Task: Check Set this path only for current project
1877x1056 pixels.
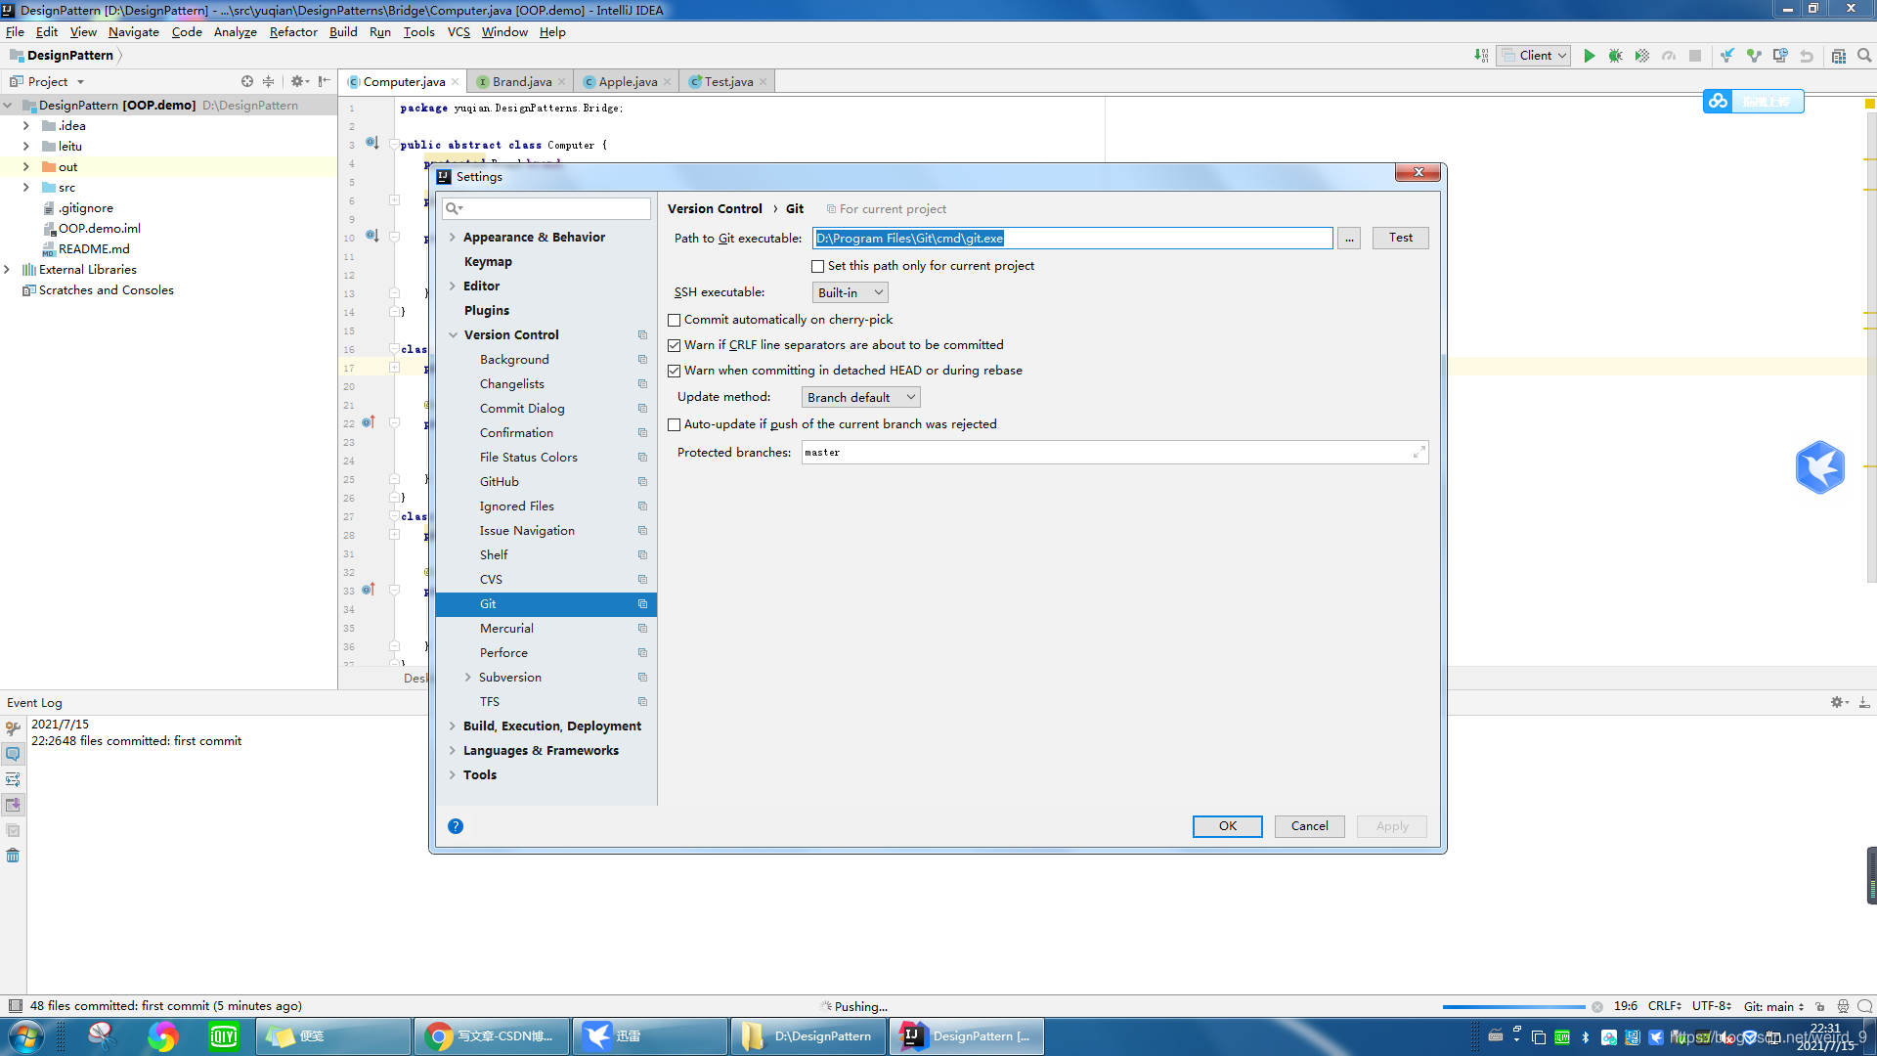Action: [818, 266]
